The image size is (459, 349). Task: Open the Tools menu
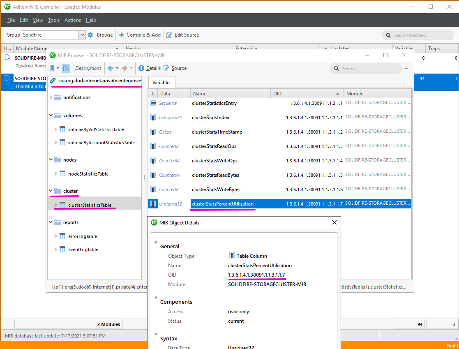click(53, 20)
